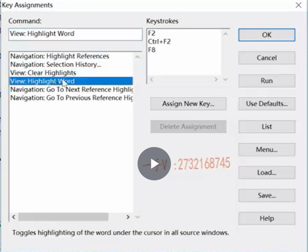Close the Key Assignments dialog
Screen dimensions: 308x252
[299, 5]
